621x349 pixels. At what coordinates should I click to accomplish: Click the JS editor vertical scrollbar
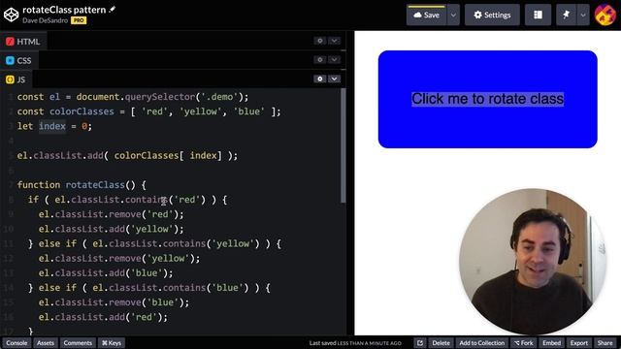[x=343, y=145]
